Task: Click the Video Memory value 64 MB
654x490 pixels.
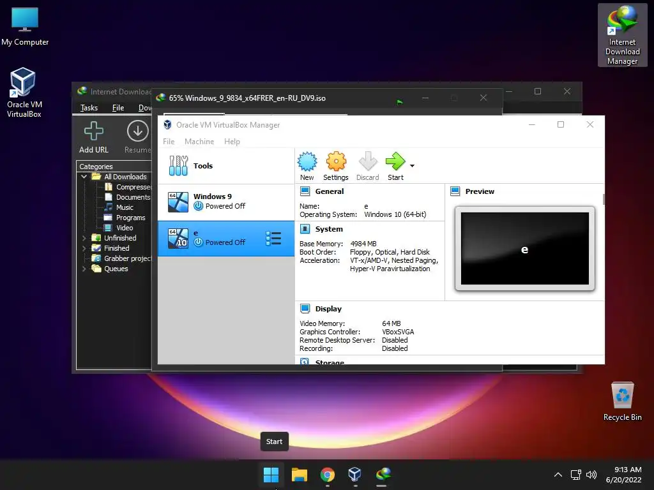Action: click(392, 323)
